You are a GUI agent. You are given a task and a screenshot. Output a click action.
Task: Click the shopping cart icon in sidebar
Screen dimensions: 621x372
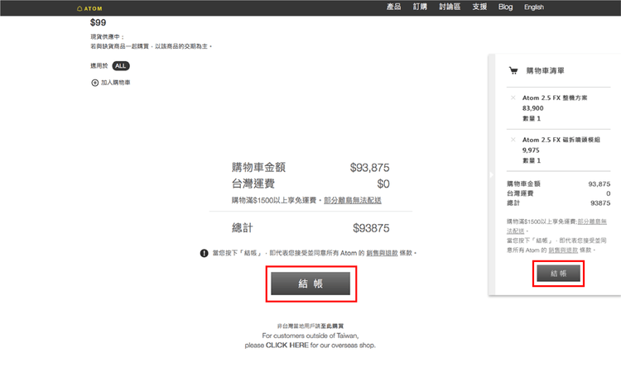513,71
